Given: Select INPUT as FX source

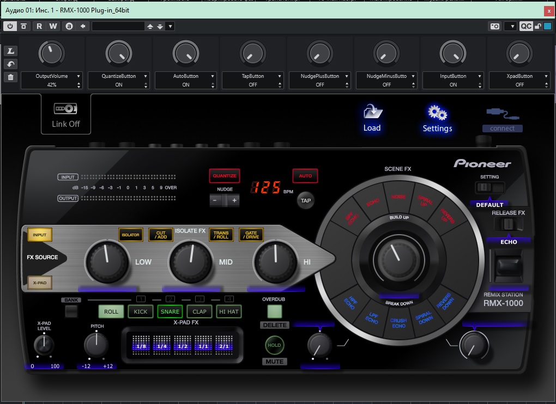Looking at the screenshot, I should (40, 235).
